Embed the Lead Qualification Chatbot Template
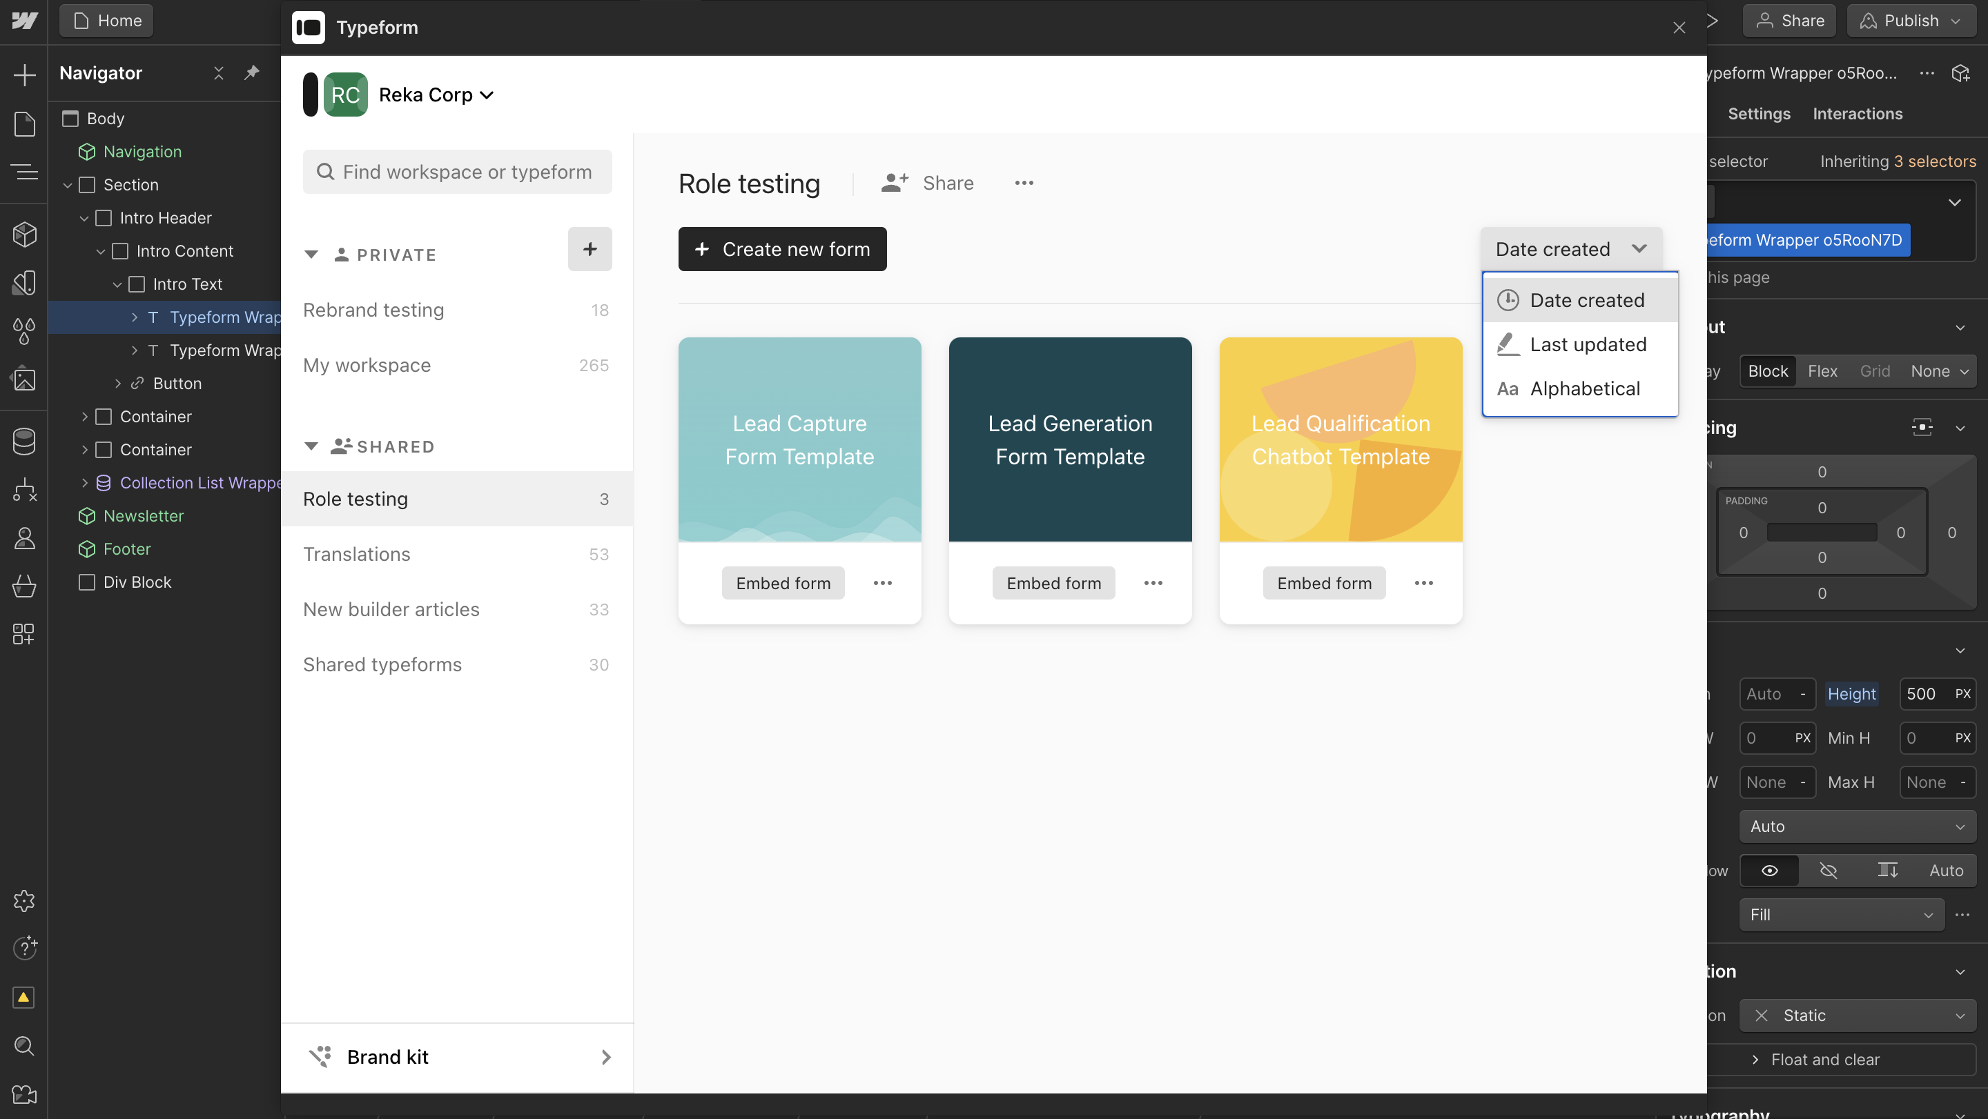 pos(1325,583)
